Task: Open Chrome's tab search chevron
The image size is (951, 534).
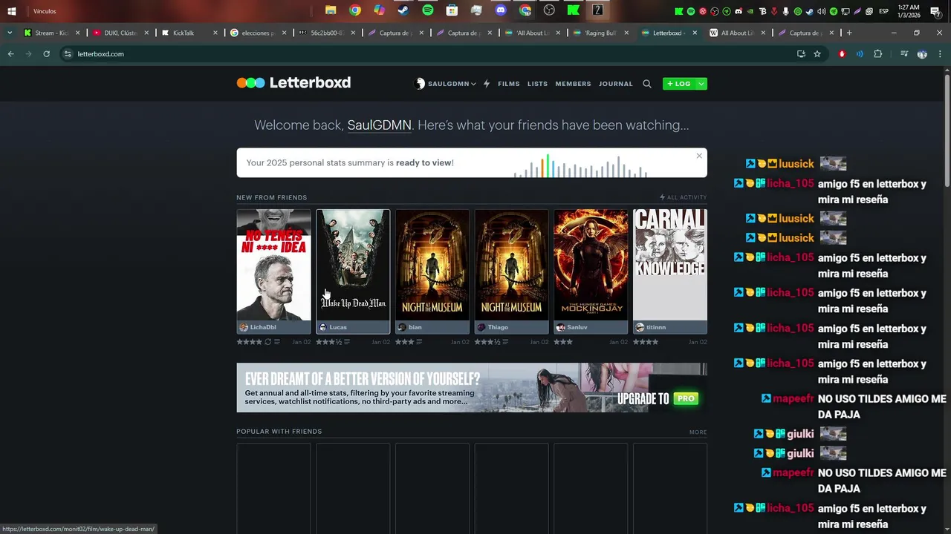Action: (10, 33)
